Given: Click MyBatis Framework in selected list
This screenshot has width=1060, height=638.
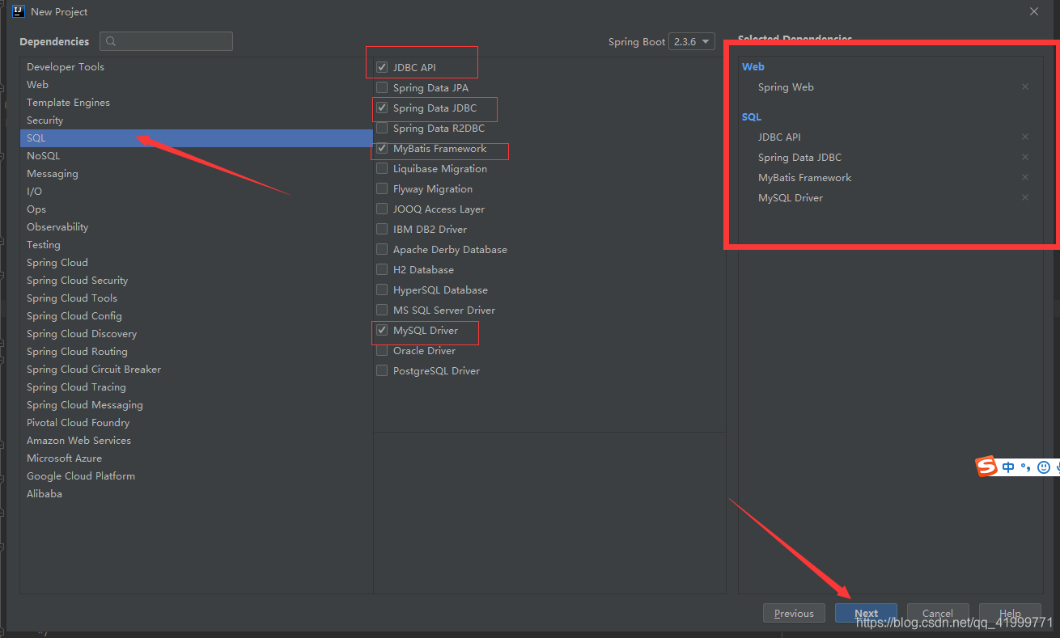Looking at the screenshot, I should (805, 177).
